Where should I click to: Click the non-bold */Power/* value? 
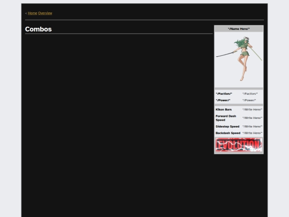click(249, 100)
